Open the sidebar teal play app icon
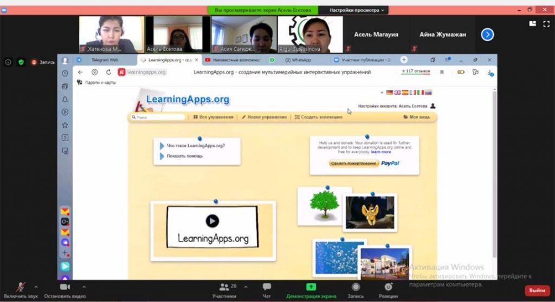The image size is (555, 302). [x=65, y=266]
